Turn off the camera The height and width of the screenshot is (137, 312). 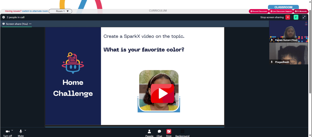pyautogui.click(x=7, y=133)
